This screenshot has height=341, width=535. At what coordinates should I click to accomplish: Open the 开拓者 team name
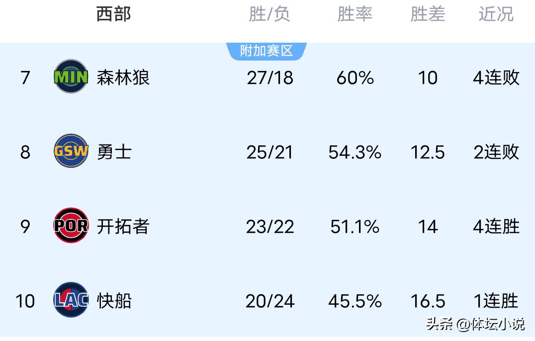(123, 226)
